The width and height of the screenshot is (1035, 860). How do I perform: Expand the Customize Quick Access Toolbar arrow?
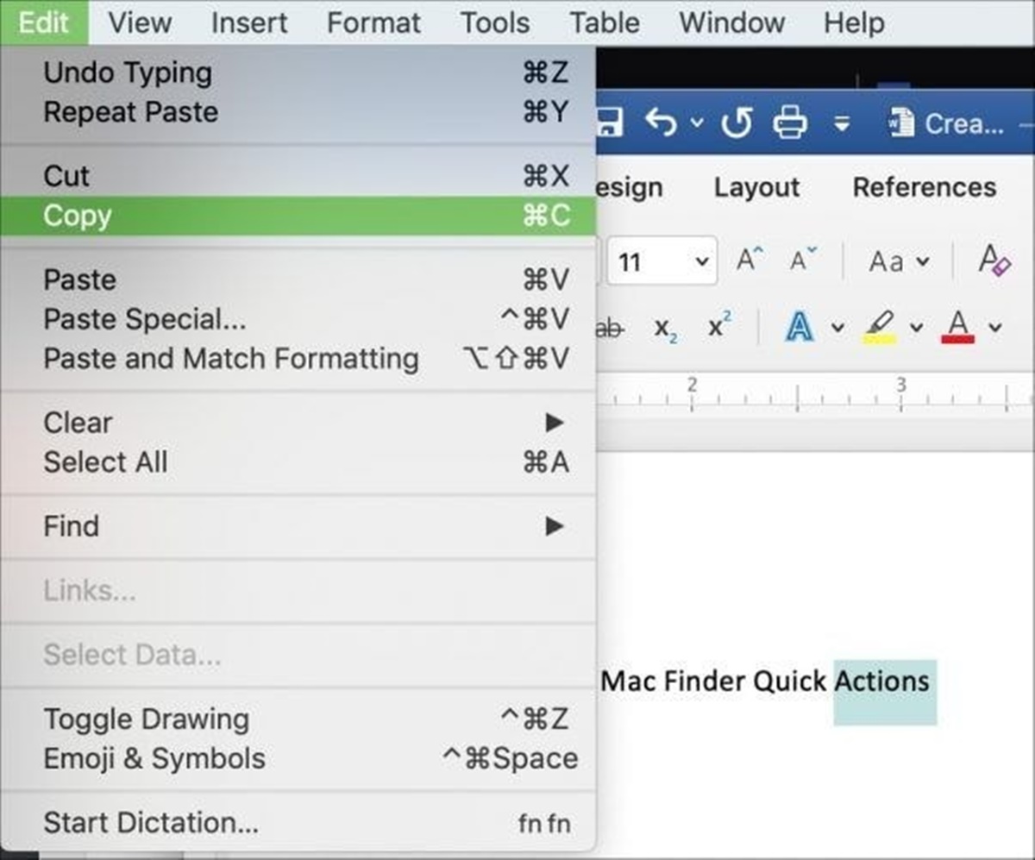click(842, 125)
